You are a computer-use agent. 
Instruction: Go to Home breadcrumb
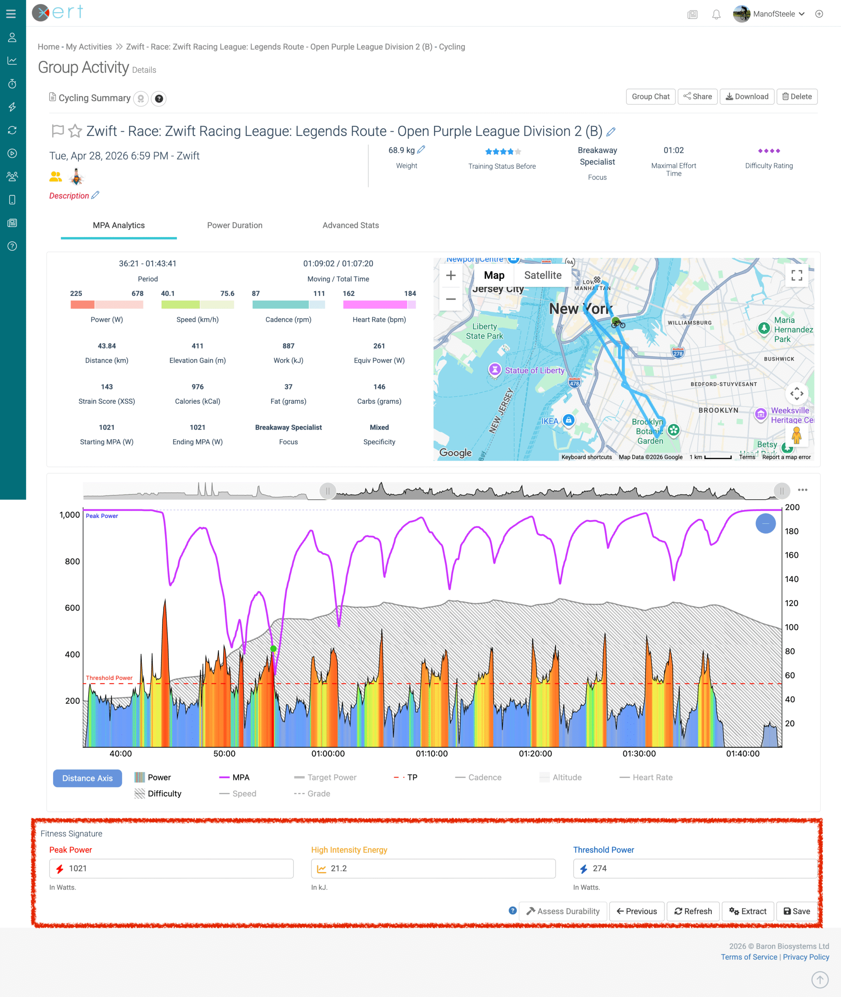(x=49, y=47)
